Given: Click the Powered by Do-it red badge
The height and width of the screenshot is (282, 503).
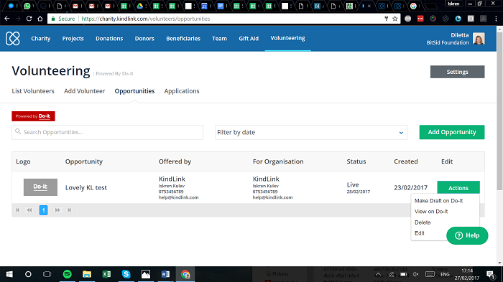Looking at the screenshot, I should (33, 116).
